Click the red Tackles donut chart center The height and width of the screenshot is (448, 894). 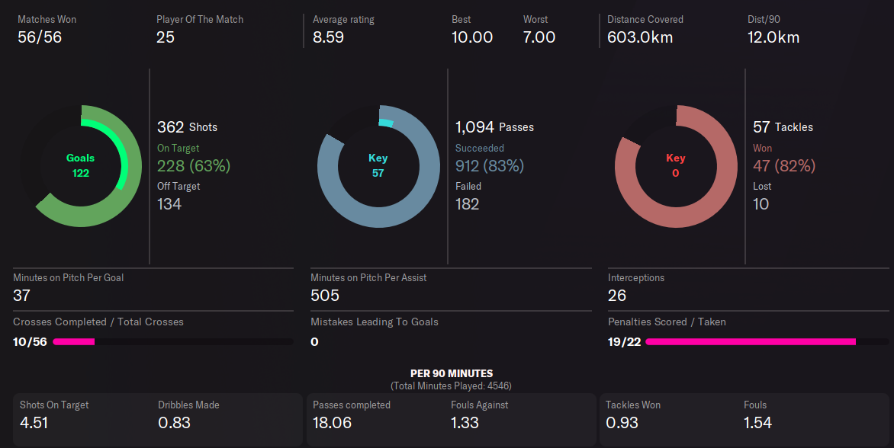tap(676, 166)
